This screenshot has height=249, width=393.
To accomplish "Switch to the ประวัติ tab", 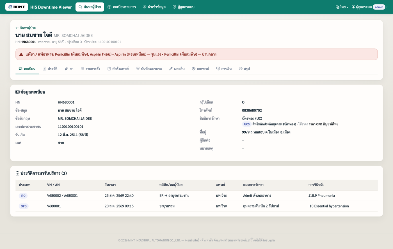I will click(x=50, y=69).
